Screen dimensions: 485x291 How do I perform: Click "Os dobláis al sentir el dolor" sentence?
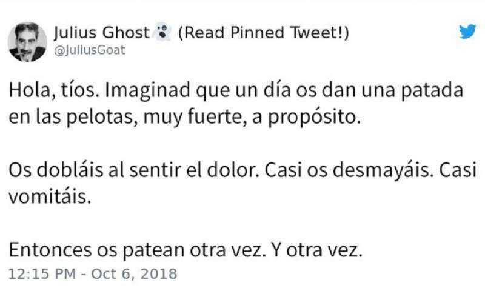coord(134,170)
